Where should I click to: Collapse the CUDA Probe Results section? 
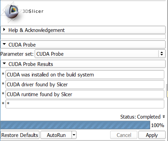pyautogui.click(x=83, y=64)
